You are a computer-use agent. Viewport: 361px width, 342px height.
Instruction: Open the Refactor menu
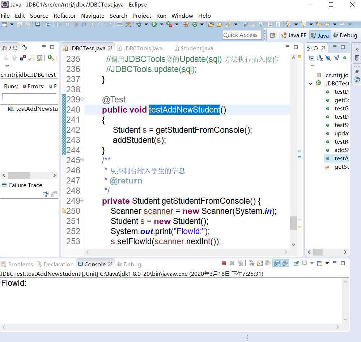click(x=65, y=16)
